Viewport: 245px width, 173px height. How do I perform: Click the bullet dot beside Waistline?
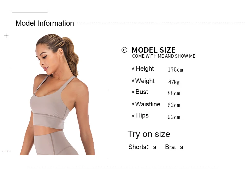point(133,104)
